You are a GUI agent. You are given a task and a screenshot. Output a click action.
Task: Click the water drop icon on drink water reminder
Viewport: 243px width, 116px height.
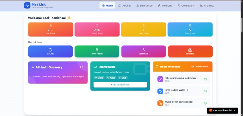point(160,91)
